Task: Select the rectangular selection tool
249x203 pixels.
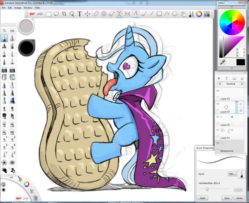Action: coord(48,14)
